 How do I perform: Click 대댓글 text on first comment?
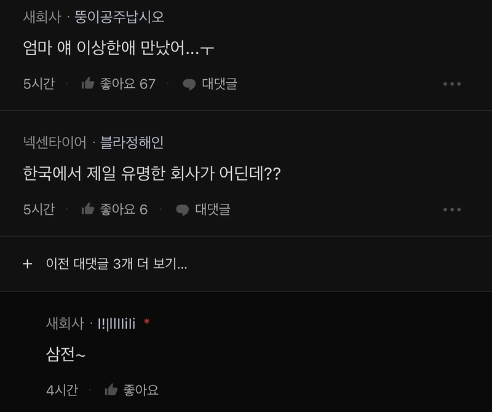(220, 84)
